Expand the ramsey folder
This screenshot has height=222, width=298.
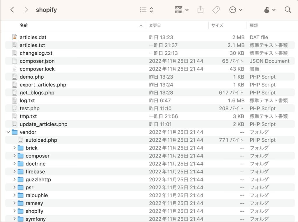[x=15, y=203]
